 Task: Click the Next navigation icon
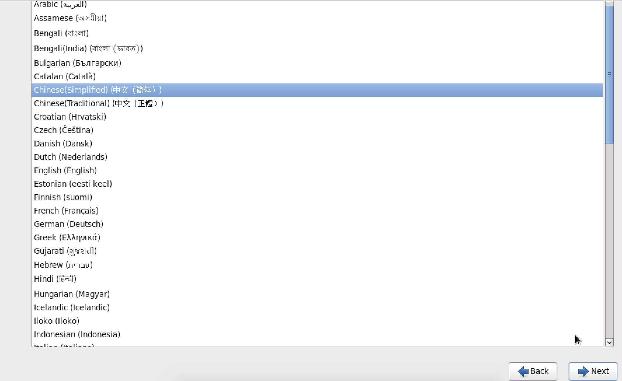pyautogui.click(x=583, y=370)
